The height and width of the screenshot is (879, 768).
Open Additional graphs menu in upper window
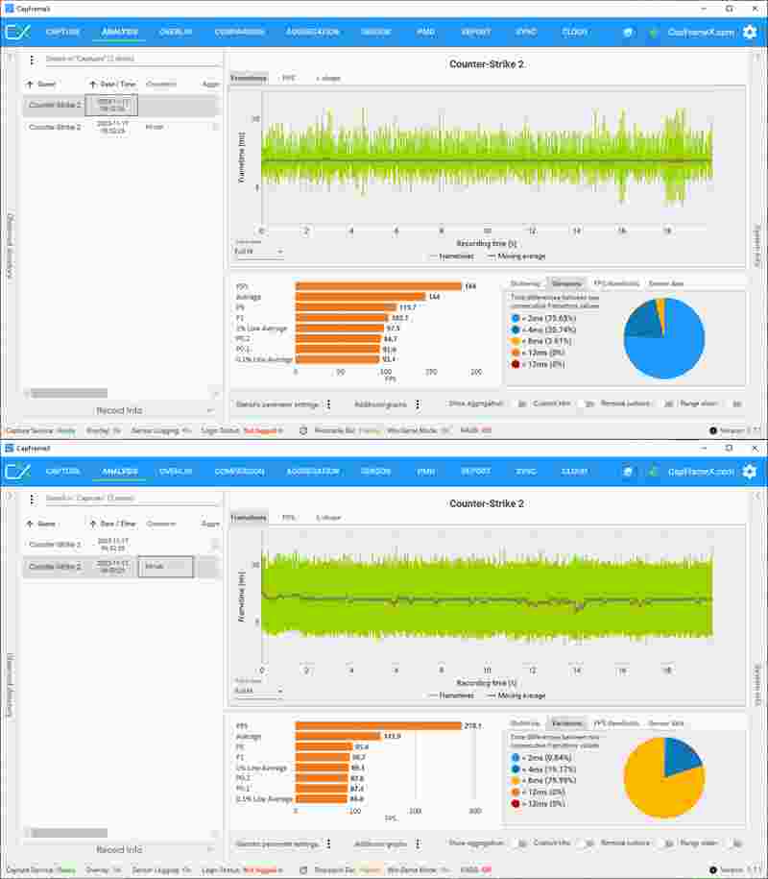click(418, 404)
